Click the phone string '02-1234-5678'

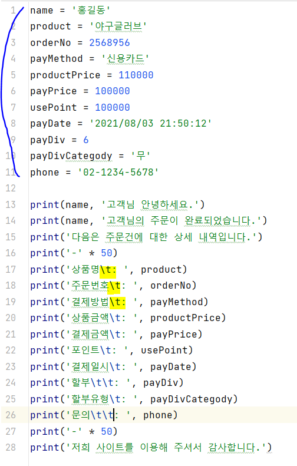tap(118, 172)
